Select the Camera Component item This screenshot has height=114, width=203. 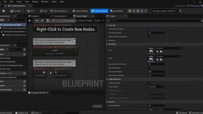coord(14,35)
